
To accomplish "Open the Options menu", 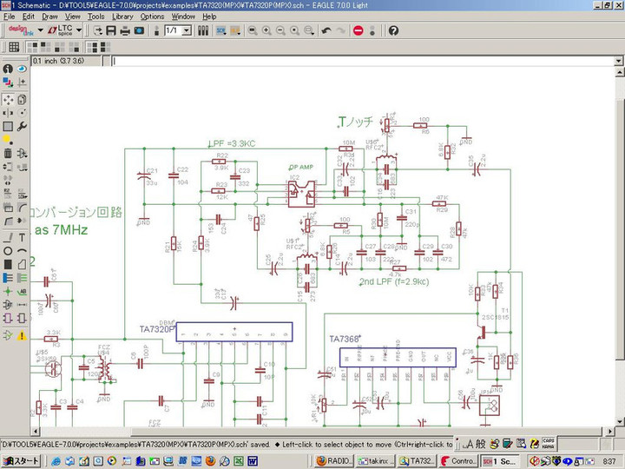I will (152, 17).
